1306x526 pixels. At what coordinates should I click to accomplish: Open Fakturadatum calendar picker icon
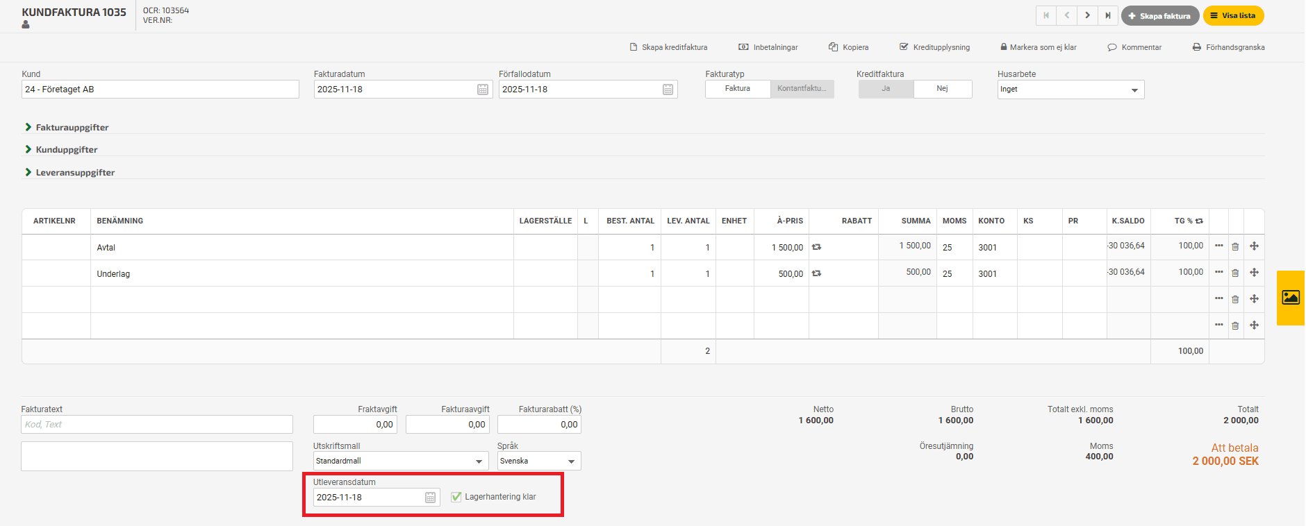483,90
